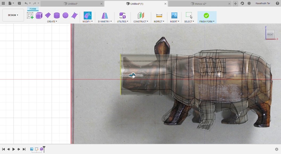Viewport: 281px width, 154px height.
Task: Redo the last action
Action: [35, 3]
